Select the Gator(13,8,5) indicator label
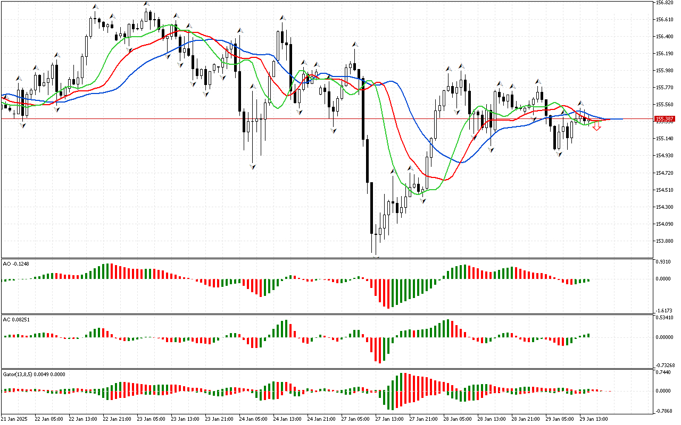681x425 pixels. click(34, 374)
